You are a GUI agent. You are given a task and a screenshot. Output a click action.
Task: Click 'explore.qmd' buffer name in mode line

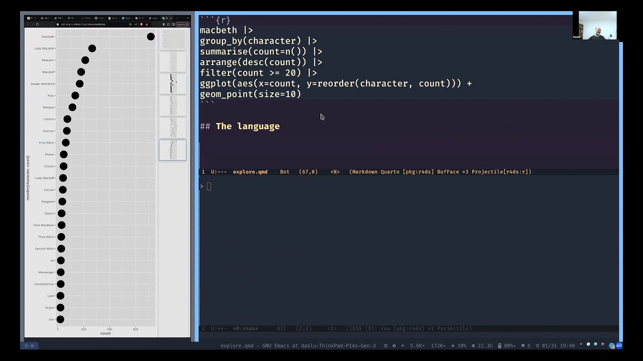(x=250, y=171)
